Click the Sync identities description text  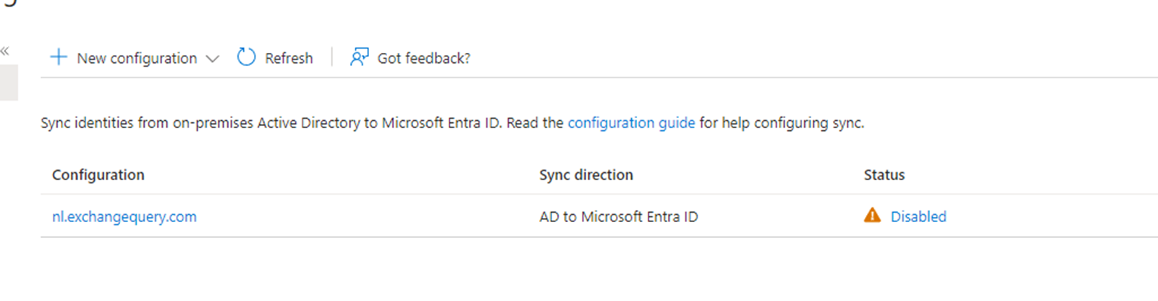289,123
